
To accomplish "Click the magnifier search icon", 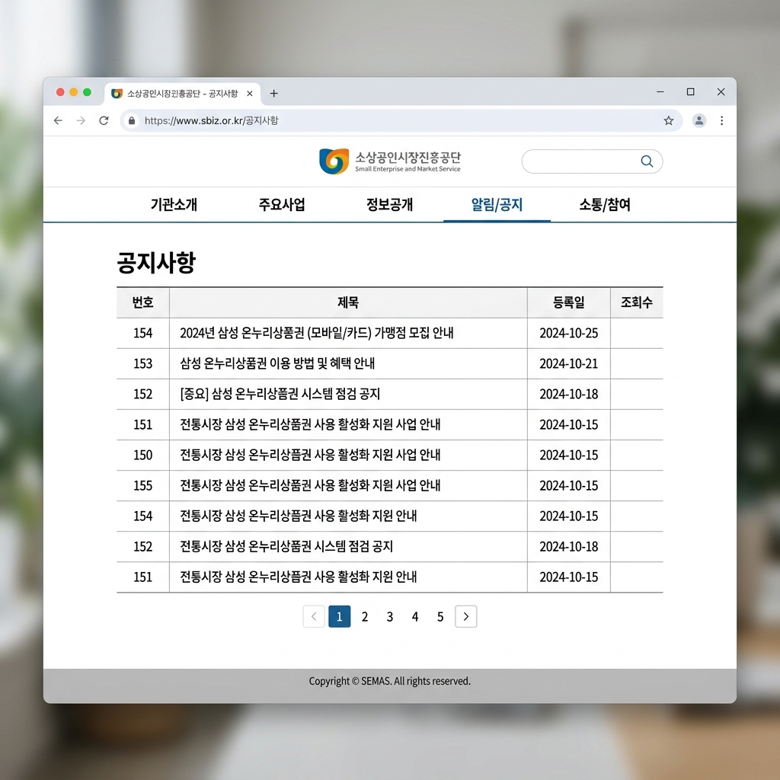I will [647, 161].
